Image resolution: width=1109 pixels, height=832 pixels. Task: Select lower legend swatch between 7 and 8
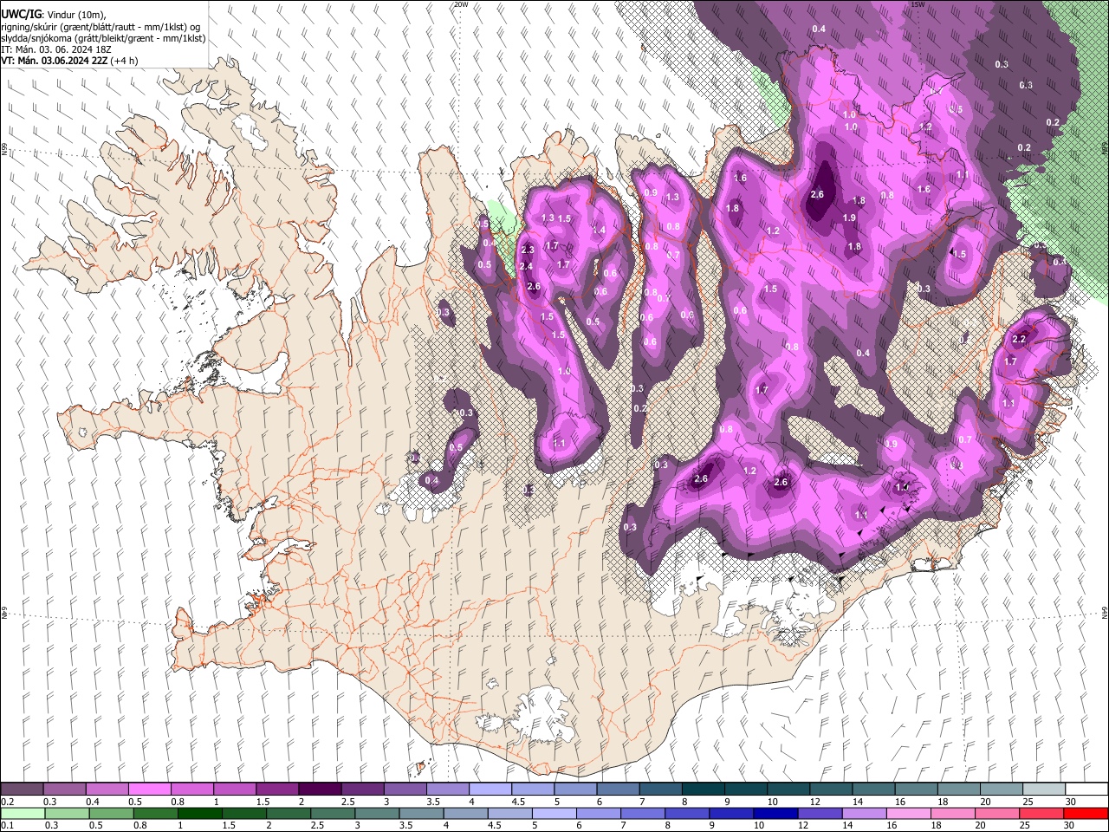point(642,814)
